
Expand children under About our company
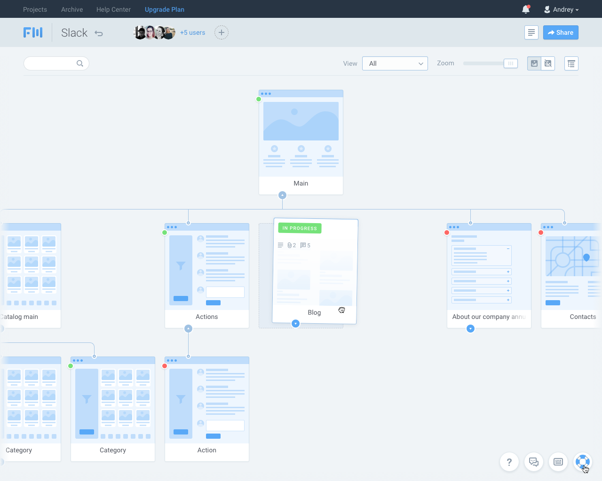(470, 328)
